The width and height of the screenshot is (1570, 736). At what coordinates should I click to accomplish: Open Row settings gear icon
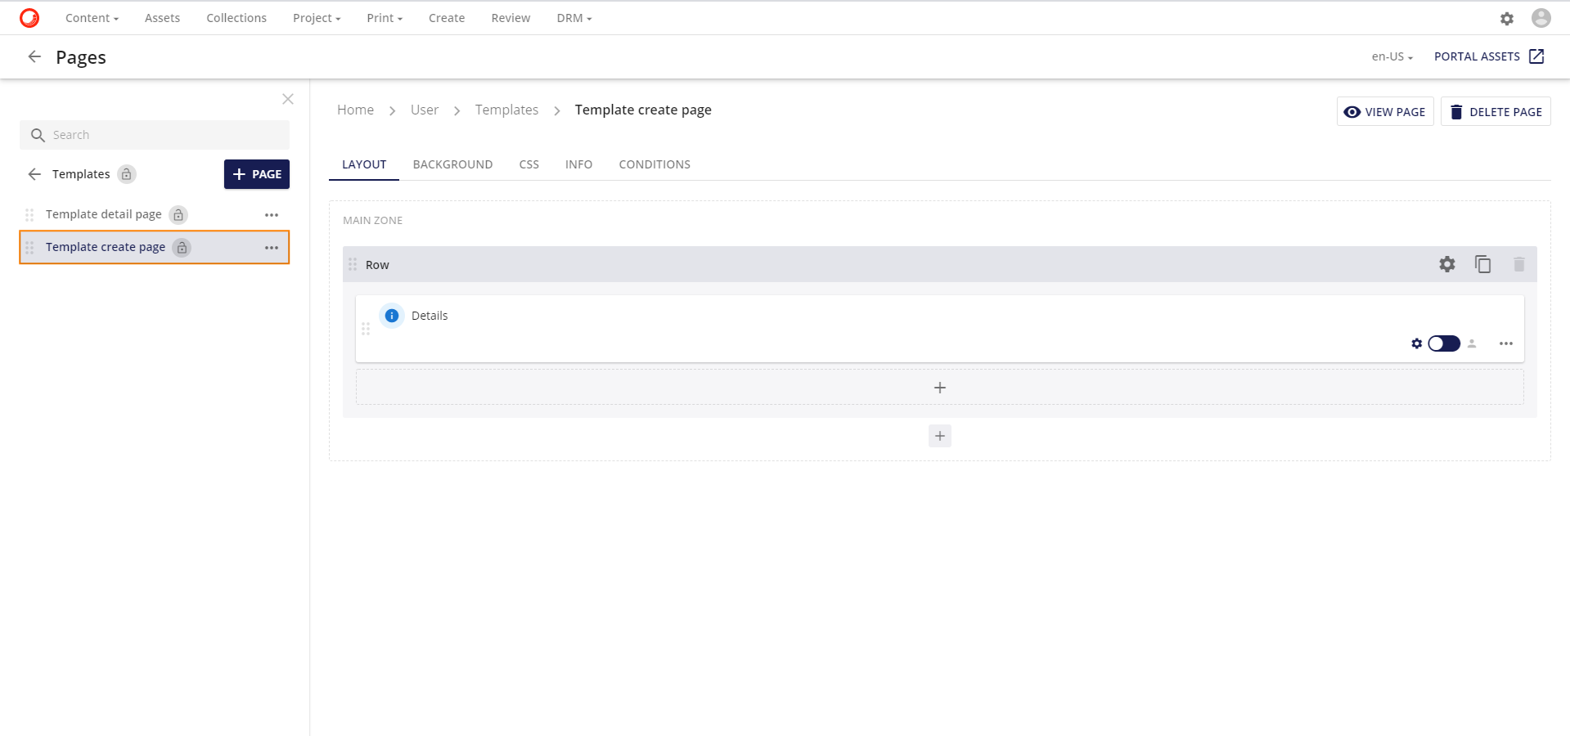click(x=1446, y=264)
